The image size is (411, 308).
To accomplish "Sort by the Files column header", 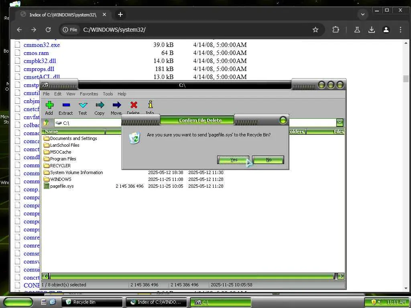I will [x=326, y=132].
